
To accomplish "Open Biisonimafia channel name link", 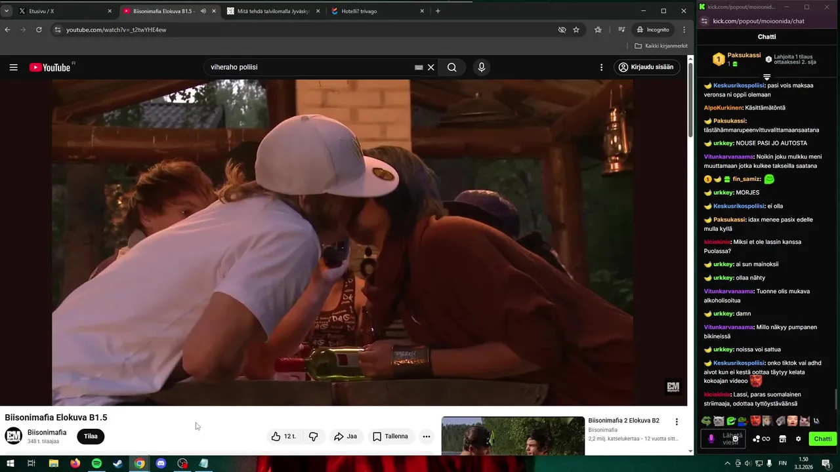I will click(47, 432).
